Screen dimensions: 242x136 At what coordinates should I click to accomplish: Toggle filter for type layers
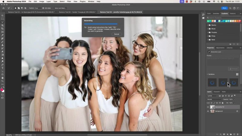tap(226, 96)
